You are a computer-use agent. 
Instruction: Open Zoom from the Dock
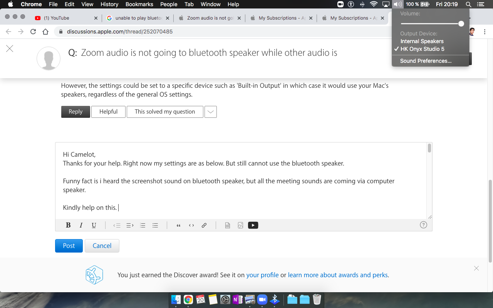click(262, 300)
